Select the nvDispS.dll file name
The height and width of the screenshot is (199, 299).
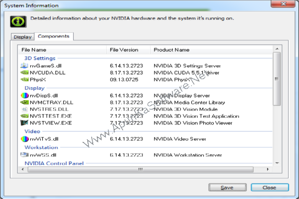click(44, 96)
